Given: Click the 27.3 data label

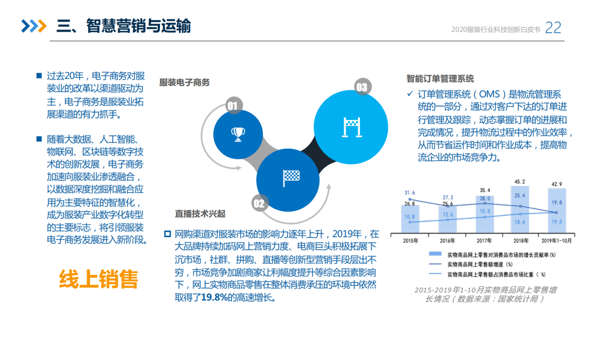Looking at the screenshot, I should 448,198.
